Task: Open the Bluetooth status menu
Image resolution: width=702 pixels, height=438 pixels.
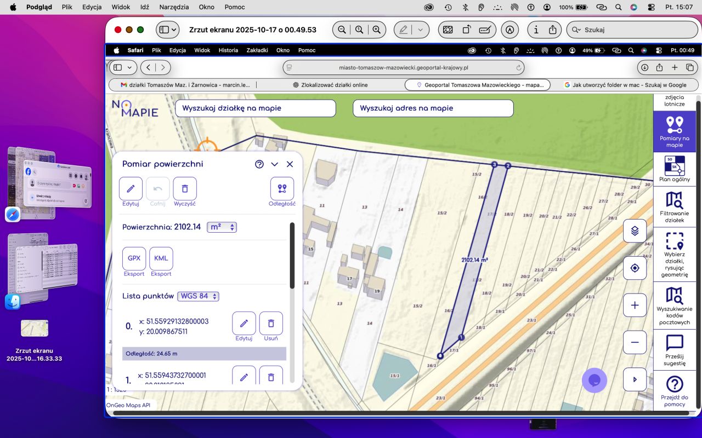Action: click(x=465, y=7)
